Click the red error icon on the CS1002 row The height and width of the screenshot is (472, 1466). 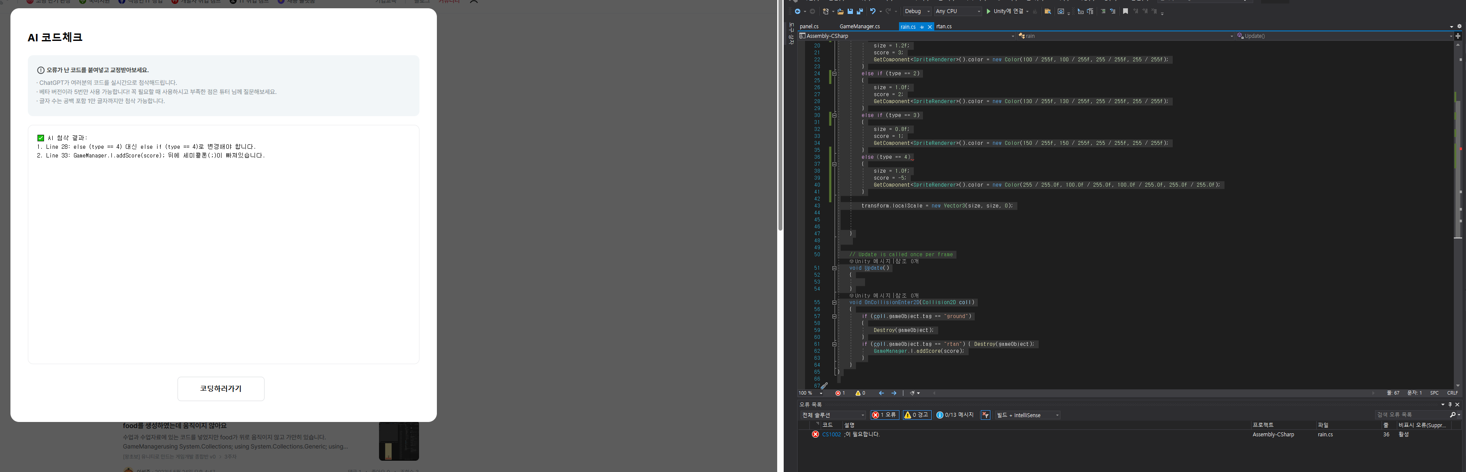pyautogui.click(x=815, y=435)
